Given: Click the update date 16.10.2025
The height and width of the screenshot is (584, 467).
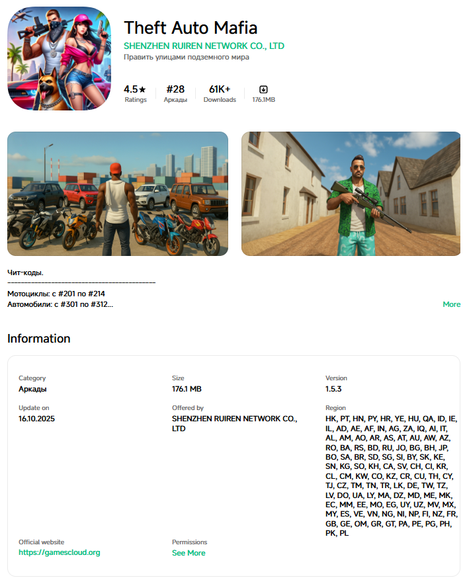Looking at the screenshot, I should point(38,419).
